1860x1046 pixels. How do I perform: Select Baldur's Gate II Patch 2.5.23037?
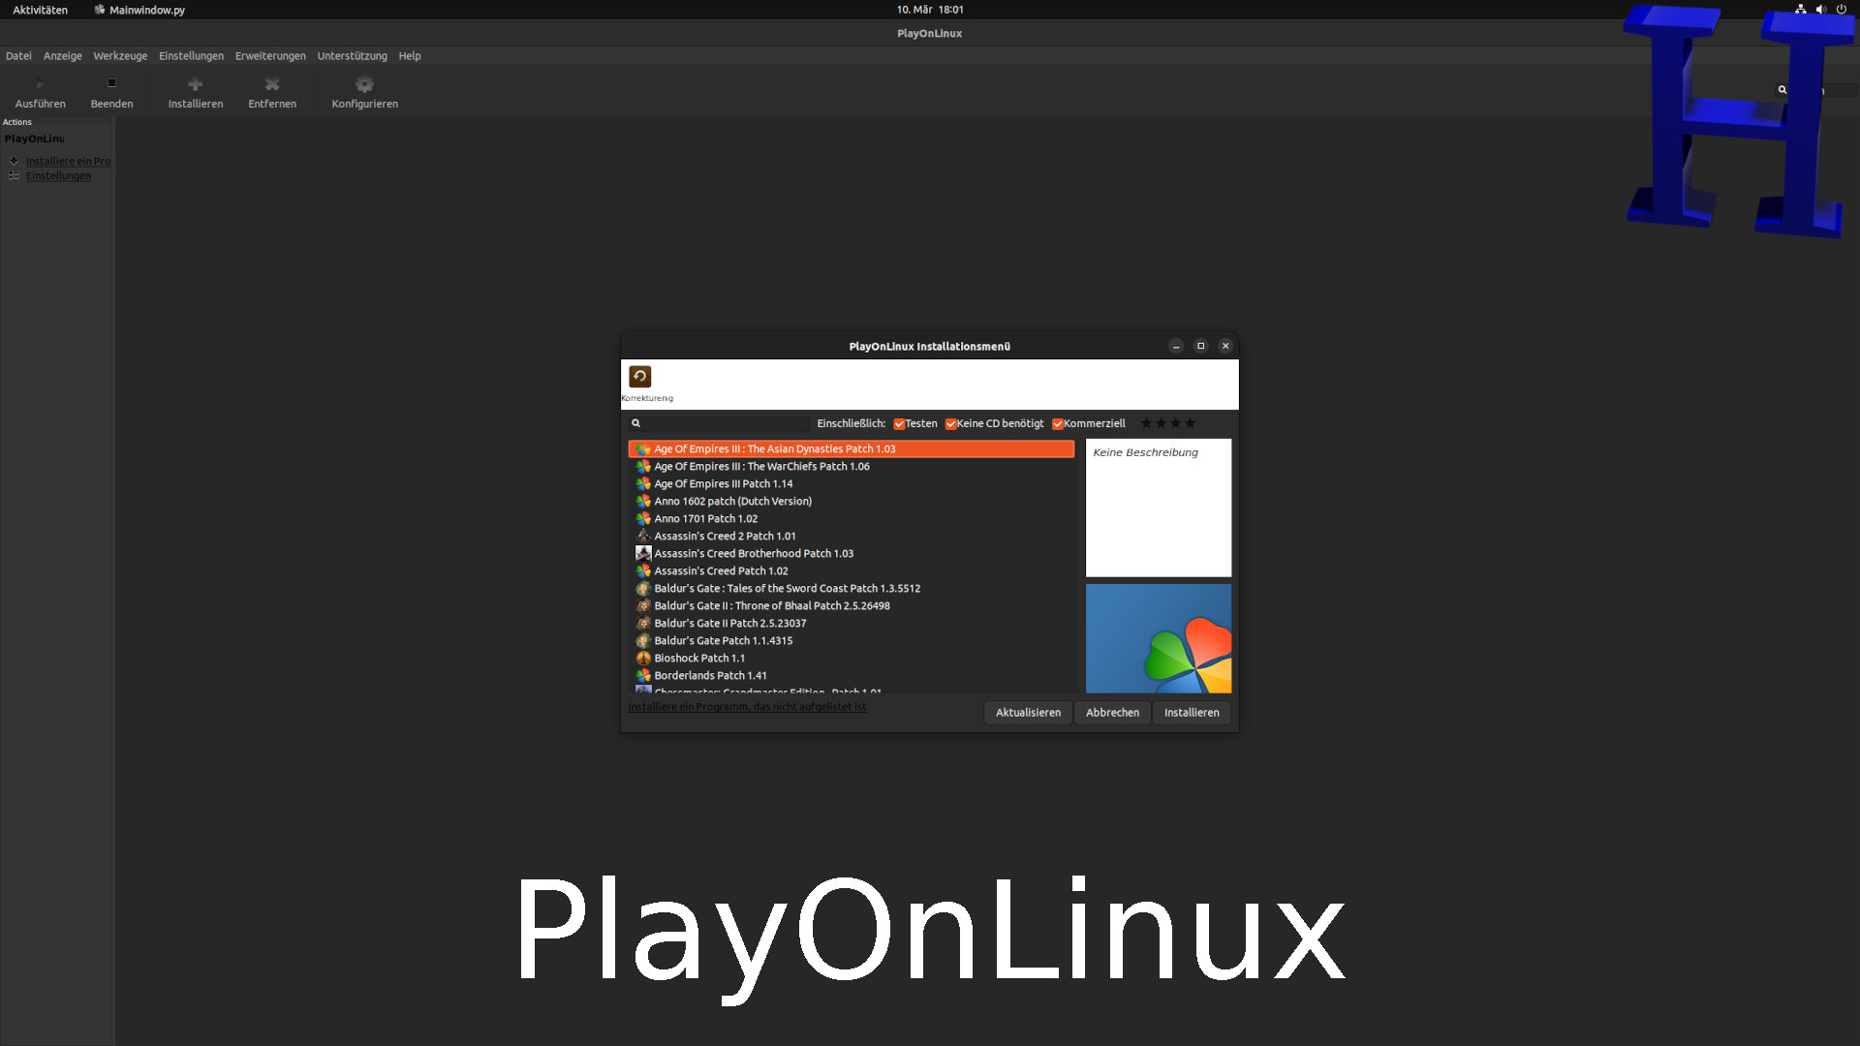click(x=851, y=623)
